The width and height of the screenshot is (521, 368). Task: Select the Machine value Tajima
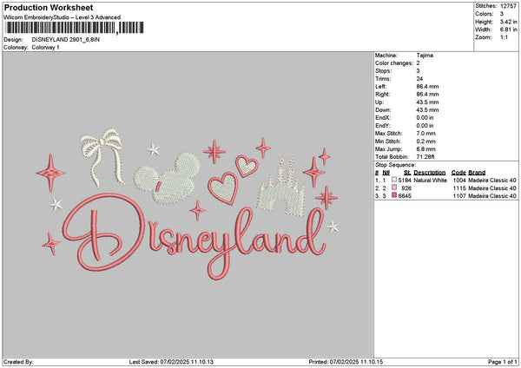[425, 56]
